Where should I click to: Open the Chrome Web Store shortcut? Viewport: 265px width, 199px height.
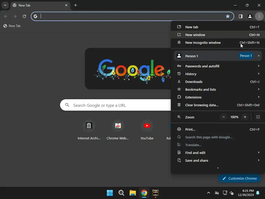118,130
